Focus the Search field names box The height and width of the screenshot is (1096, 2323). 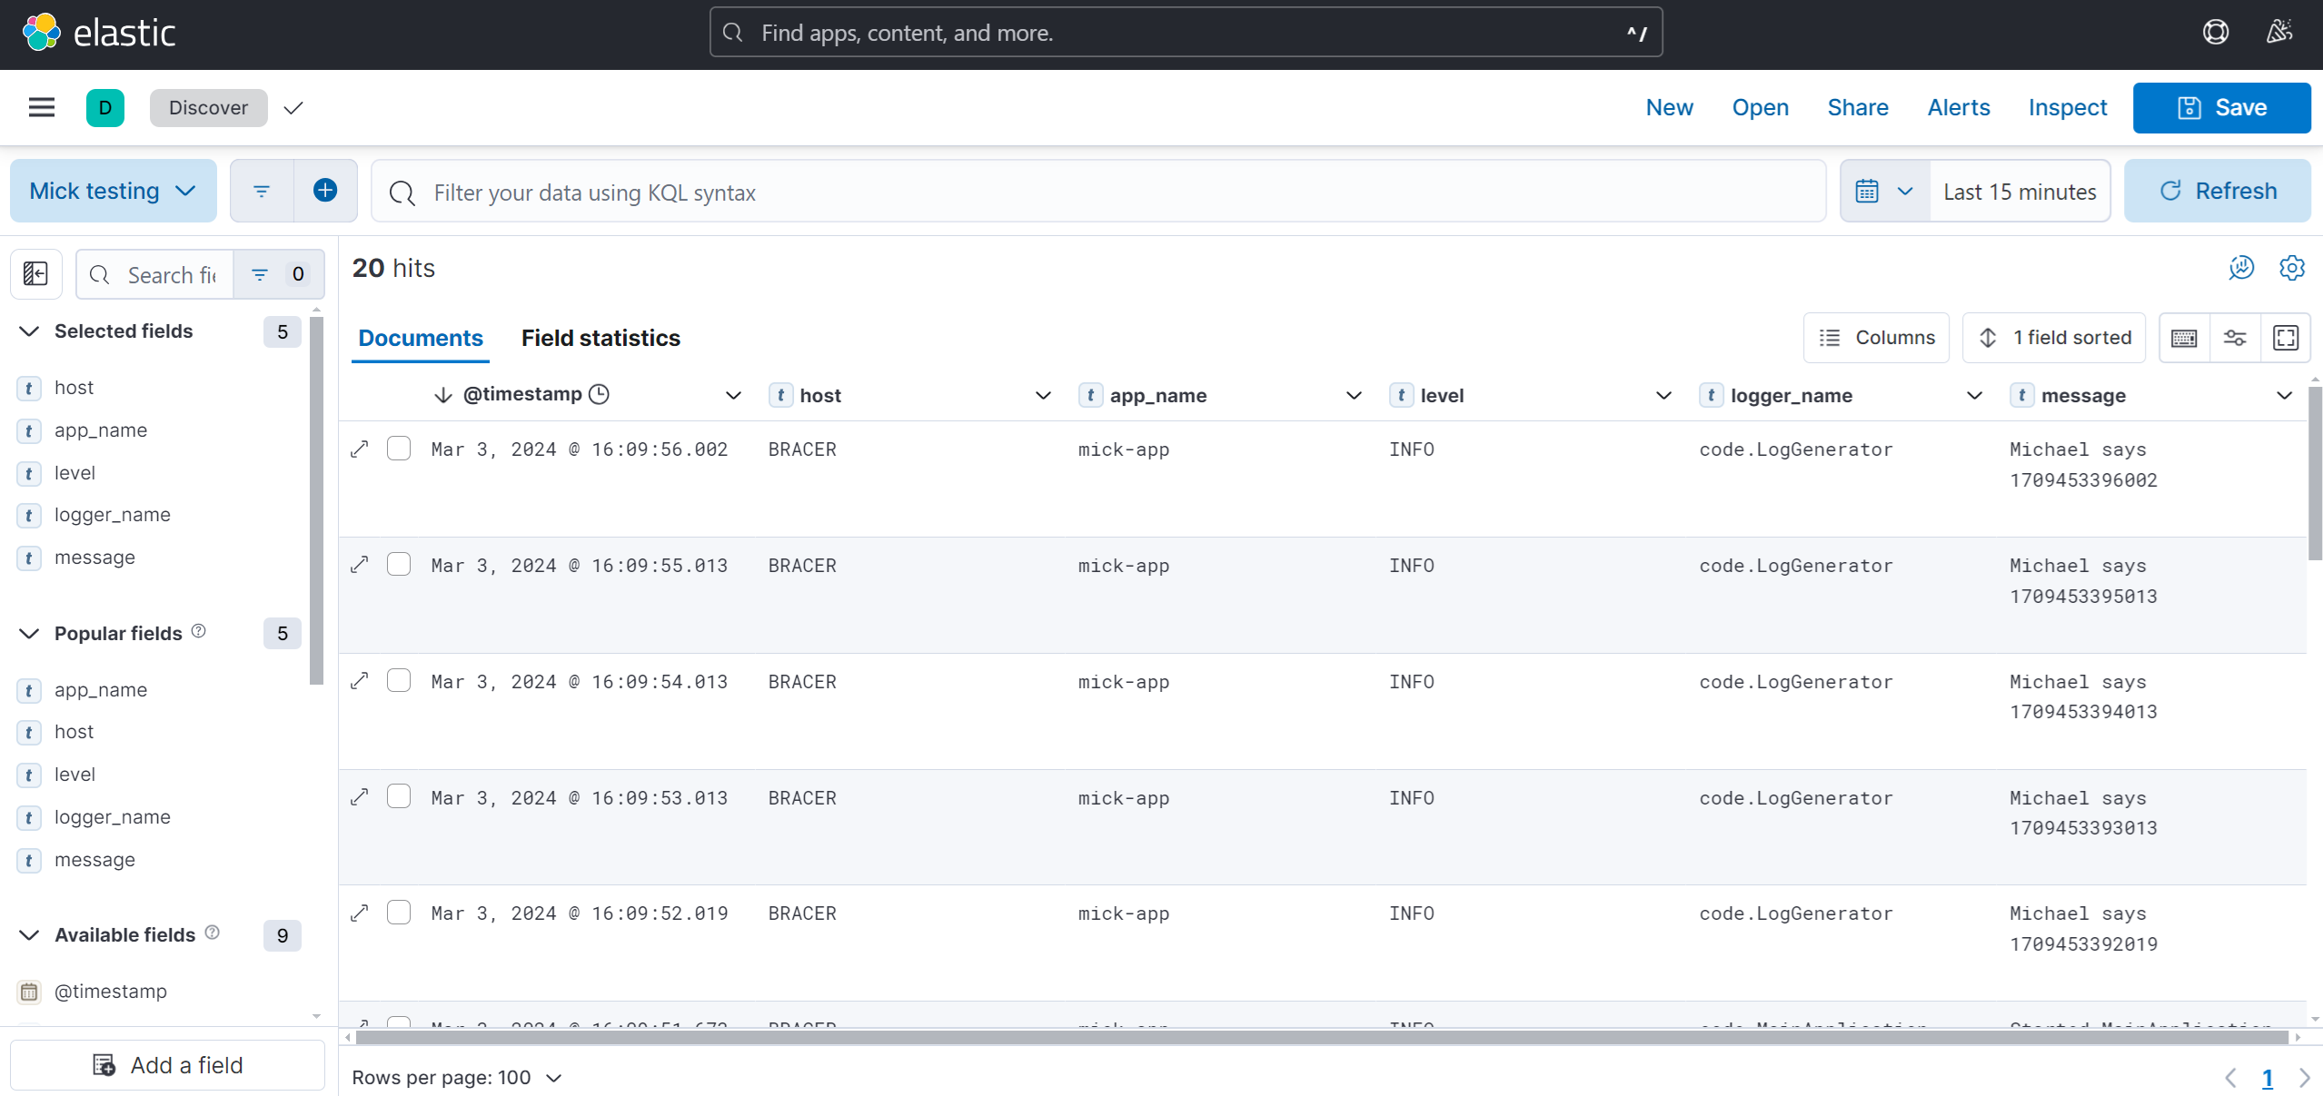[x=155, y=274]
